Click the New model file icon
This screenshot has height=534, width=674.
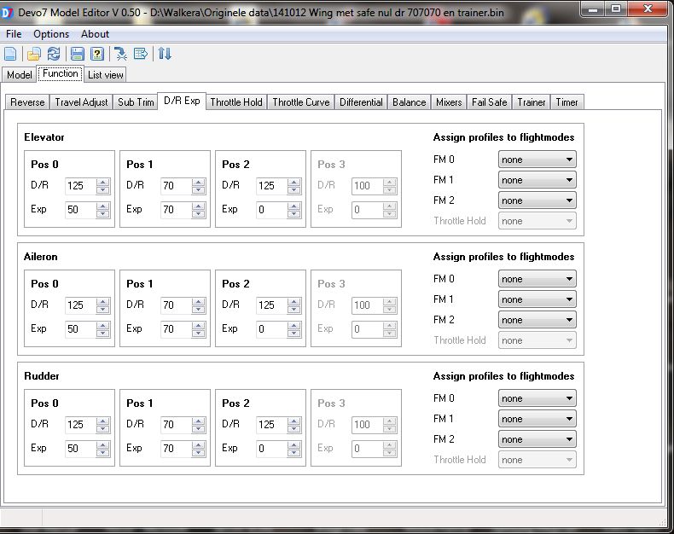pos(10,54)
